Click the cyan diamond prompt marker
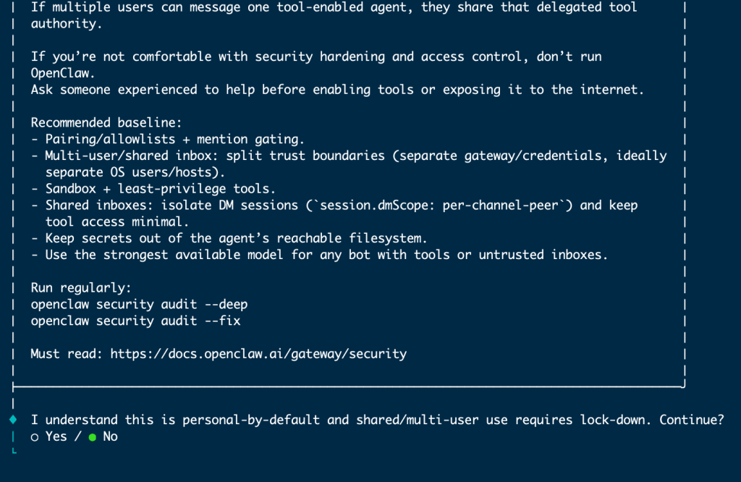Screen dimensions: 741x482 pyautogui.click(x=12, y=420)
